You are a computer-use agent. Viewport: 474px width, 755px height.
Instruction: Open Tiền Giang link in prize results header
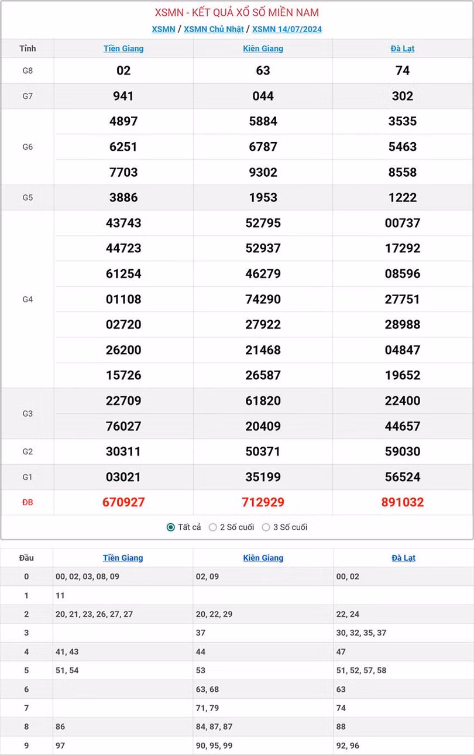(x=123, y=49)
